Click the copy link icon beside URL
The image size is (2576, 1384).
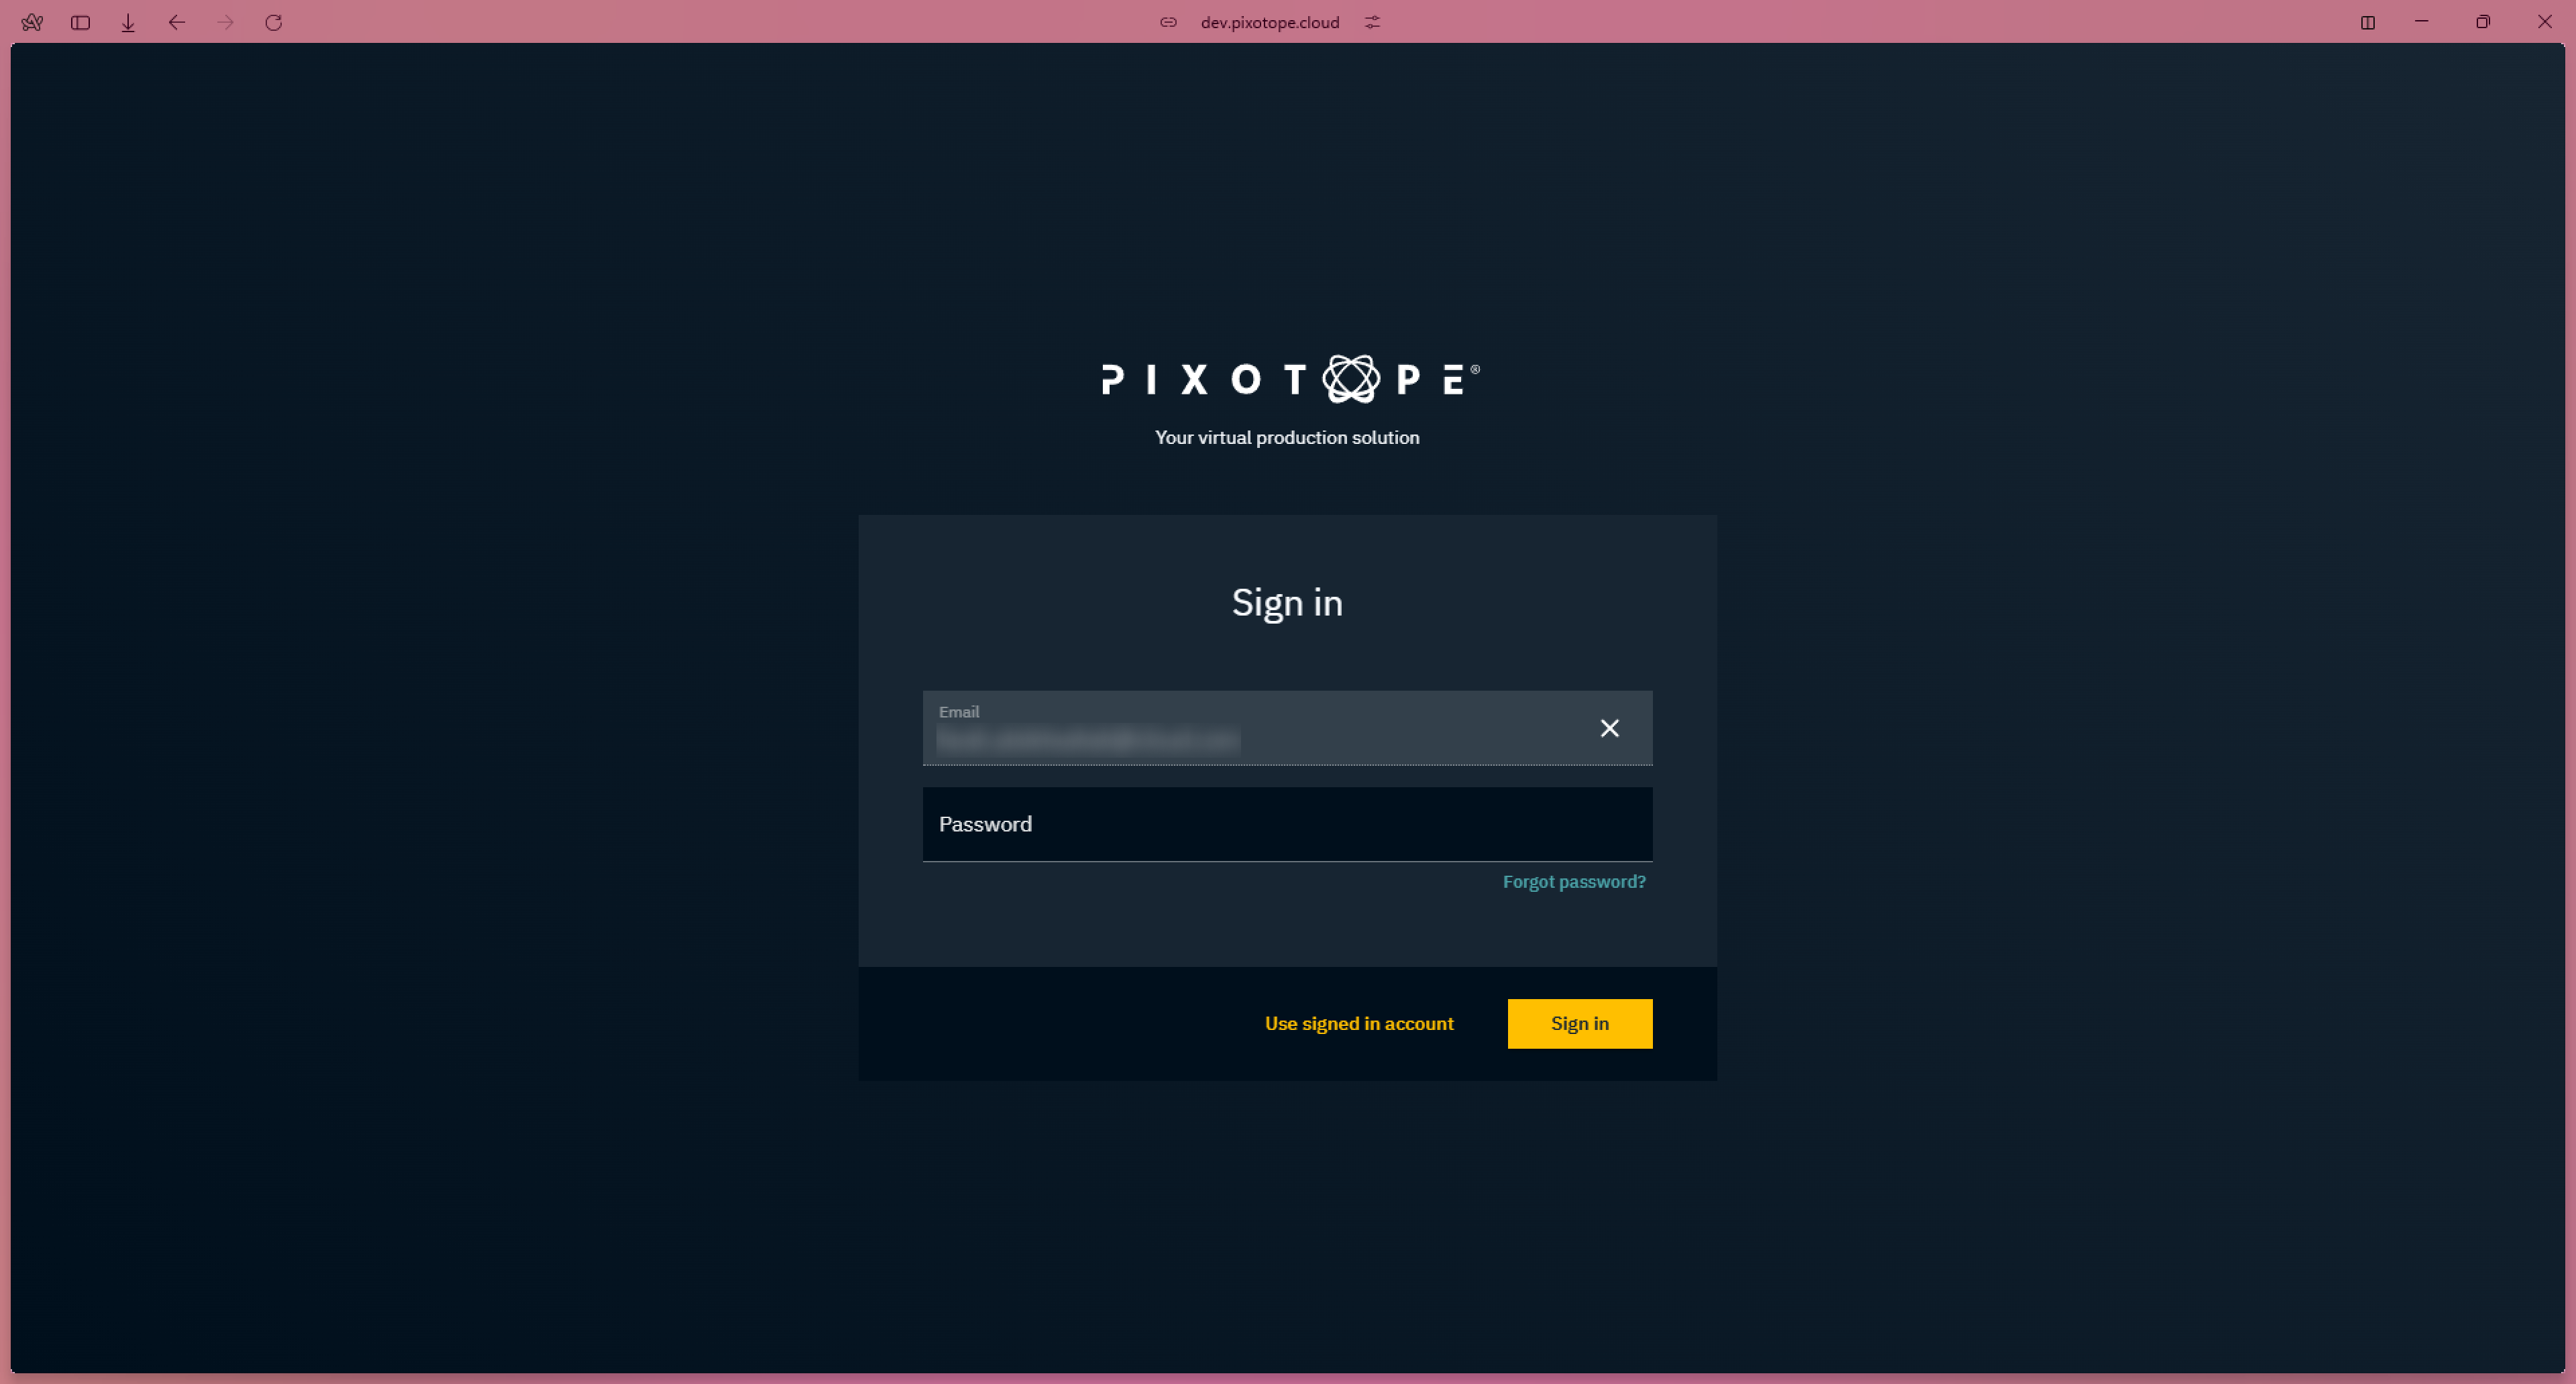point(1168,22)
